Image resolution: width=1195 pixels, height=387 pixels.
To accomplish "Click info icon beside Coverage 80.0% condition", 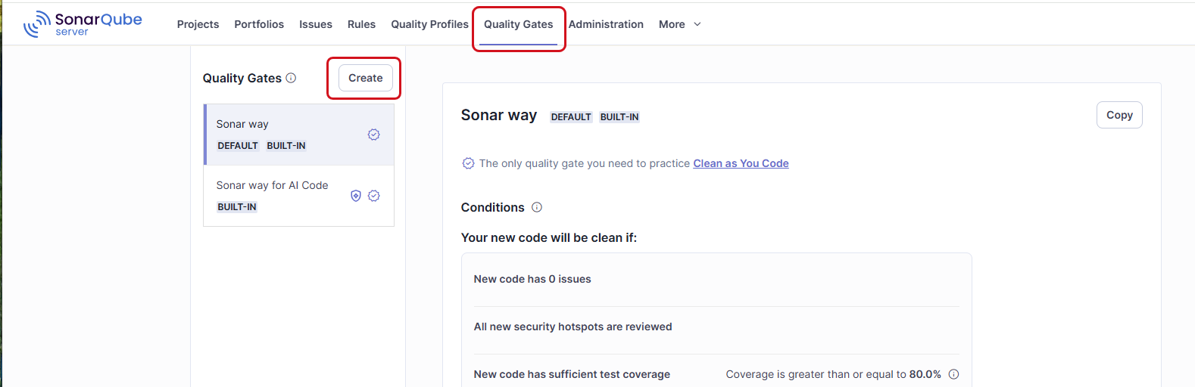I will pyautogui.click(x=953, y=374).
